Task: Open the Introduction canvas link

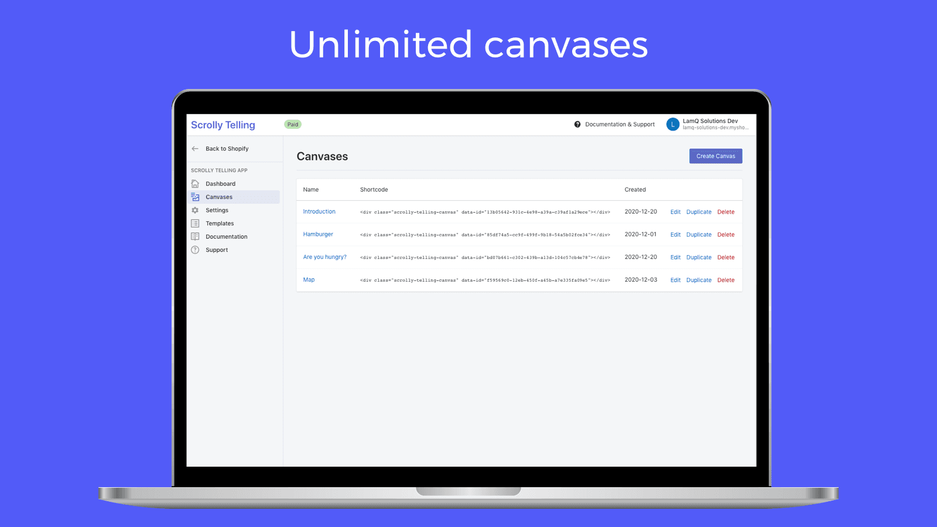Action: [319, 211]
